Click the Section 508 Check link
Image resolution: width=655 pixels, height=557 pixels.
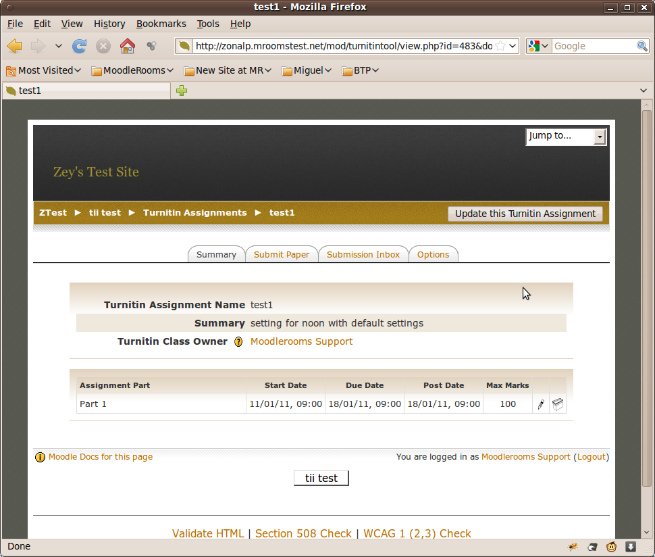(303, 533)
